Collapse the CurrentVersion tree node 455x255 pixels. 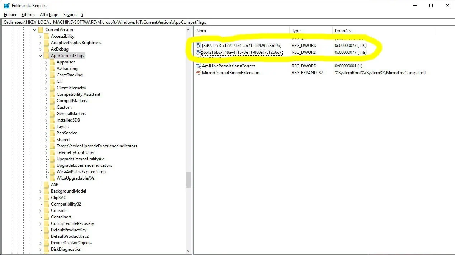tap(35, 30)
